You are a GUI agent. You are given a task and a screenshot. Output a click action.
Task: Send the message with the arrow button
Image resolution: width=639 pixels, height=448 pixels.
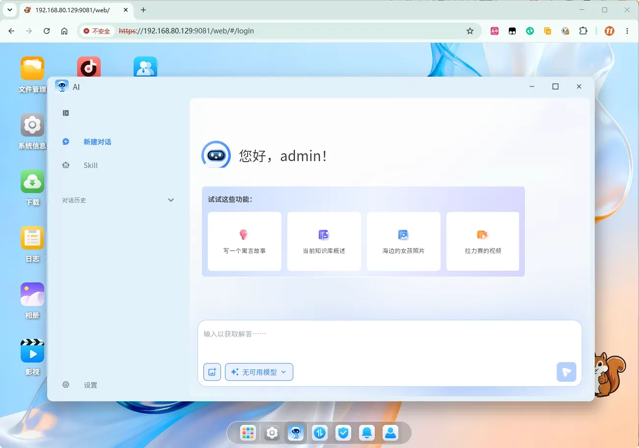566,372
